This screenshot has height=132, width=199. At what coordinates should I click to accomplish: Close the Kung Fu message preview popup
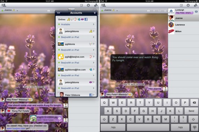coord(160,78)
